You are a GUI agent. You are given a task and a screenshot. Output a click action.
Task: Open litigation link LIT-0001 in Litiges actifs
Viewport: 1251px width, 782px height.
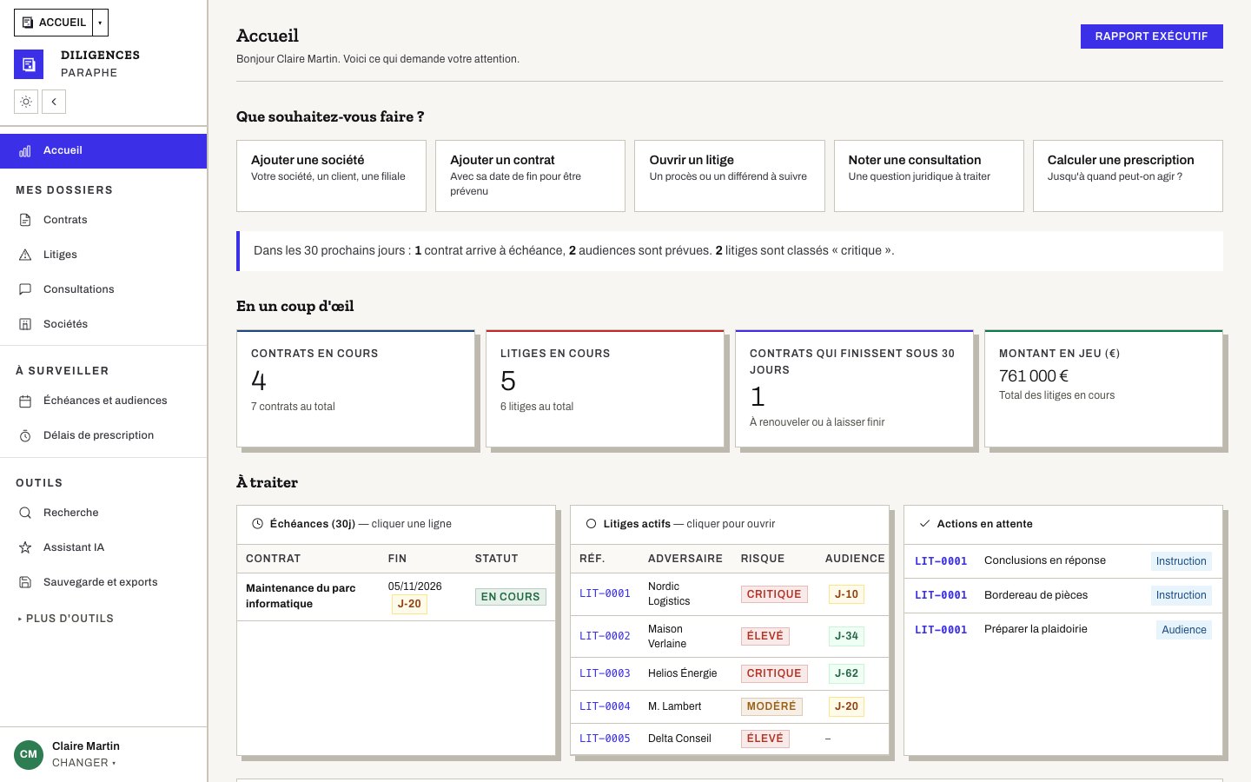click(605, 593)
